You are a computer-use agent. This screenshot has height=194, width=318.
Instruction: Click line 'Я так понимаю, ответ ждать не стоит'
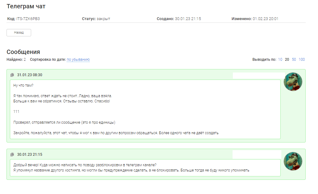coord(63,96)
